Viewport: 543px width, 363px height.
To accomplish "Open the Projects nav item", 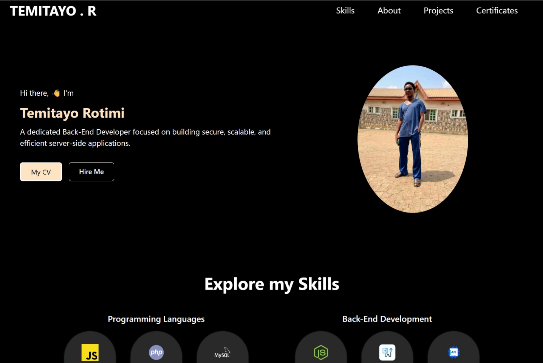I will 438,11.
